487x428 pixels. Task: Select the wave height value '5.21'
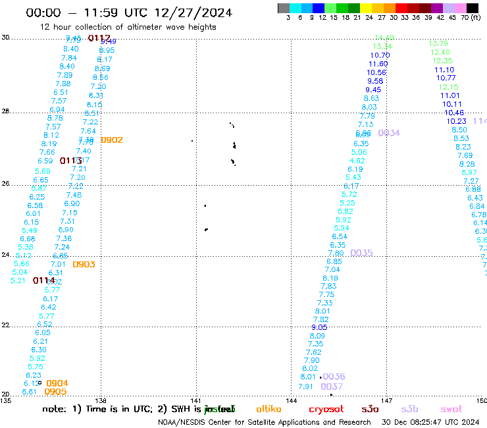pos(18,281)
